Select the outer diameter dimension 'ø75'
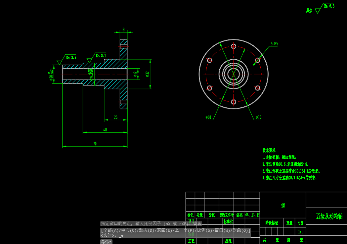This screenshot has width=347, height=244. (258, 117)
